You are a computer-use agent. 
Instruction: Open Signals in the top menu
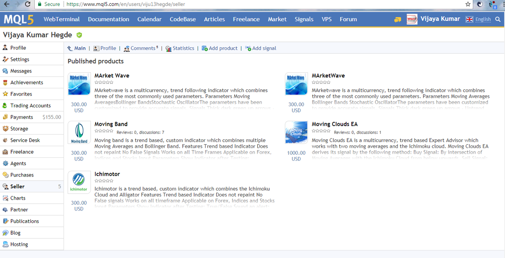coord(304,19)
